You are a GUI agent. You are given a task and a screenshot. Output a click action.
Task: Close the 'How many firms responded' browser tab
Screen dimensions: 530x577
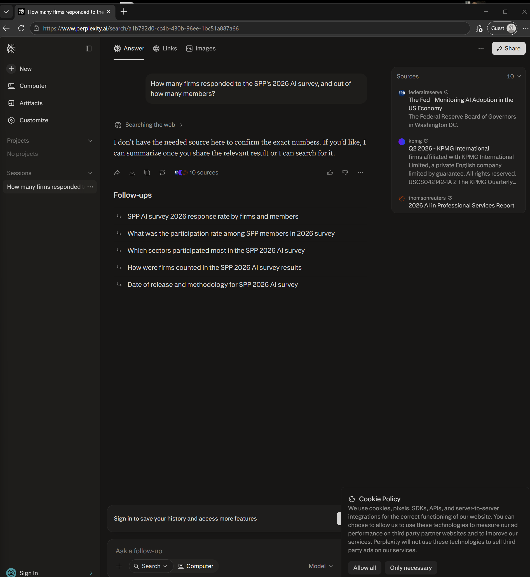click(x=109, y=11)
